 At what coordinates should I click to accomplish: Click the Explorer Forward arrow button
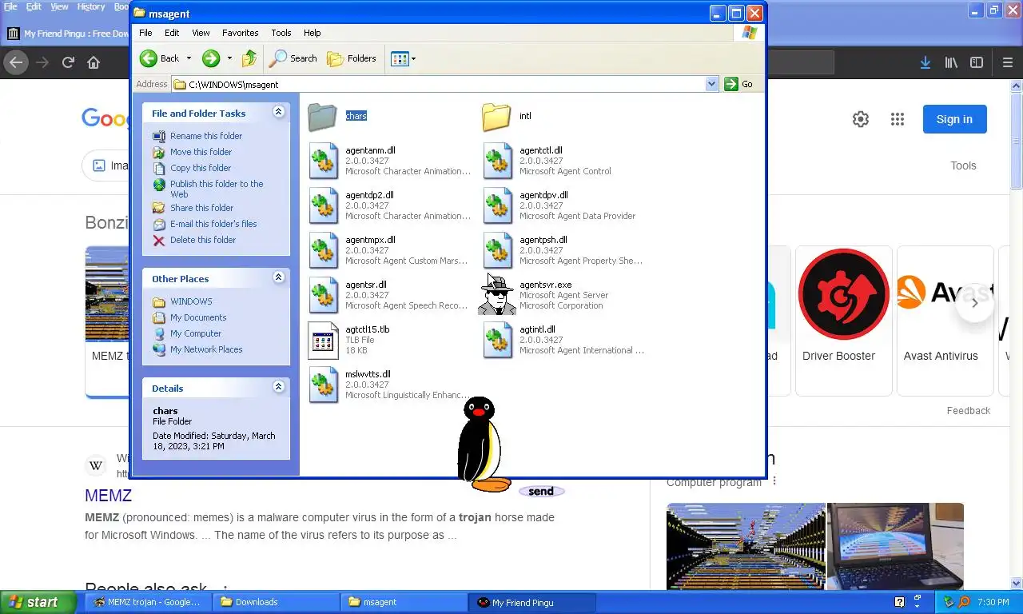point(211,58)
